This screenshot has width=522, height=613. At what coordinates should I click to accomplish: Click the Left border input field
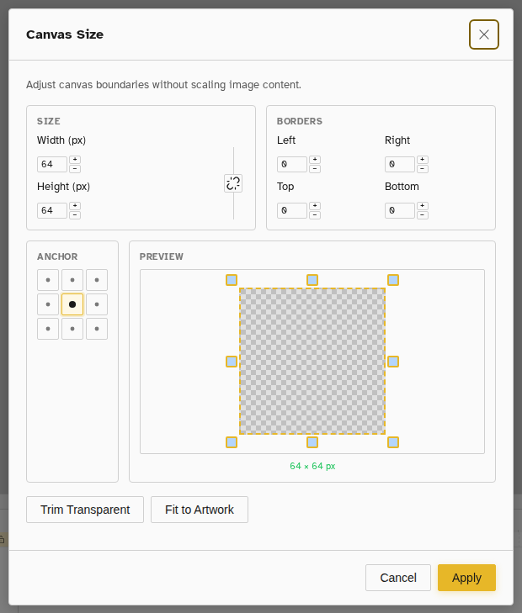[x=292, y=164]
